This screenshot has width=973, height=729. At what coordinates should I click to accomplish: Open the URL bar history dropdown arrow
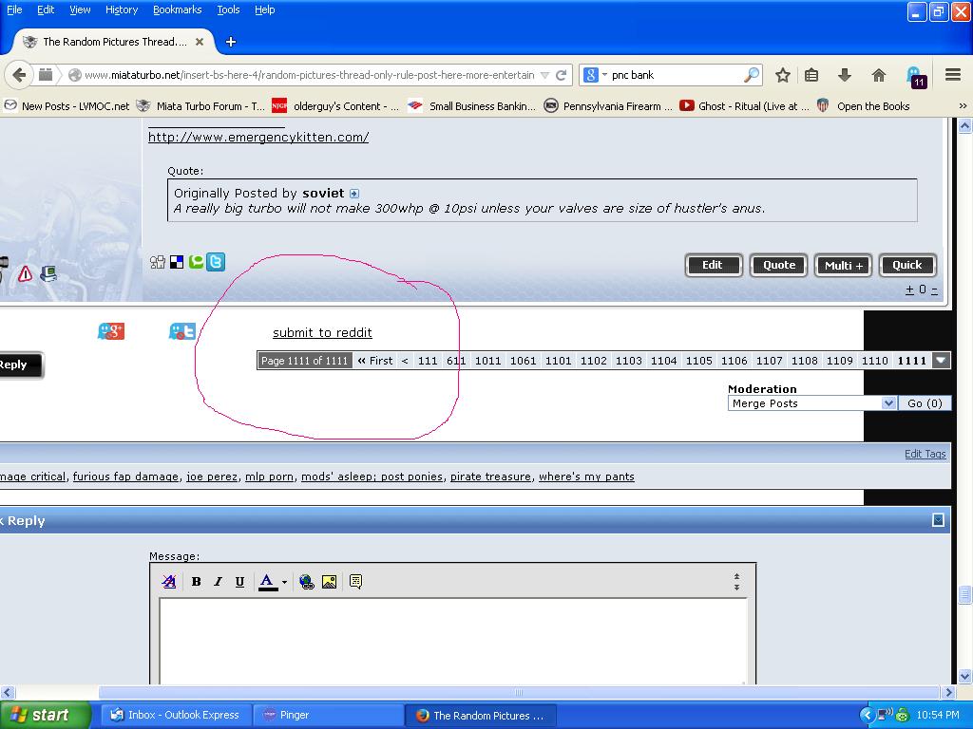tap(544, 75)
